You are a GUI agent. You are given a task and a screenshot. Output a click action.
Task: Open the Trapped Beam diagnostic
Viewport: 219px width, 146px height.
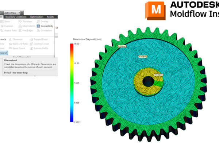coord(39,39)
